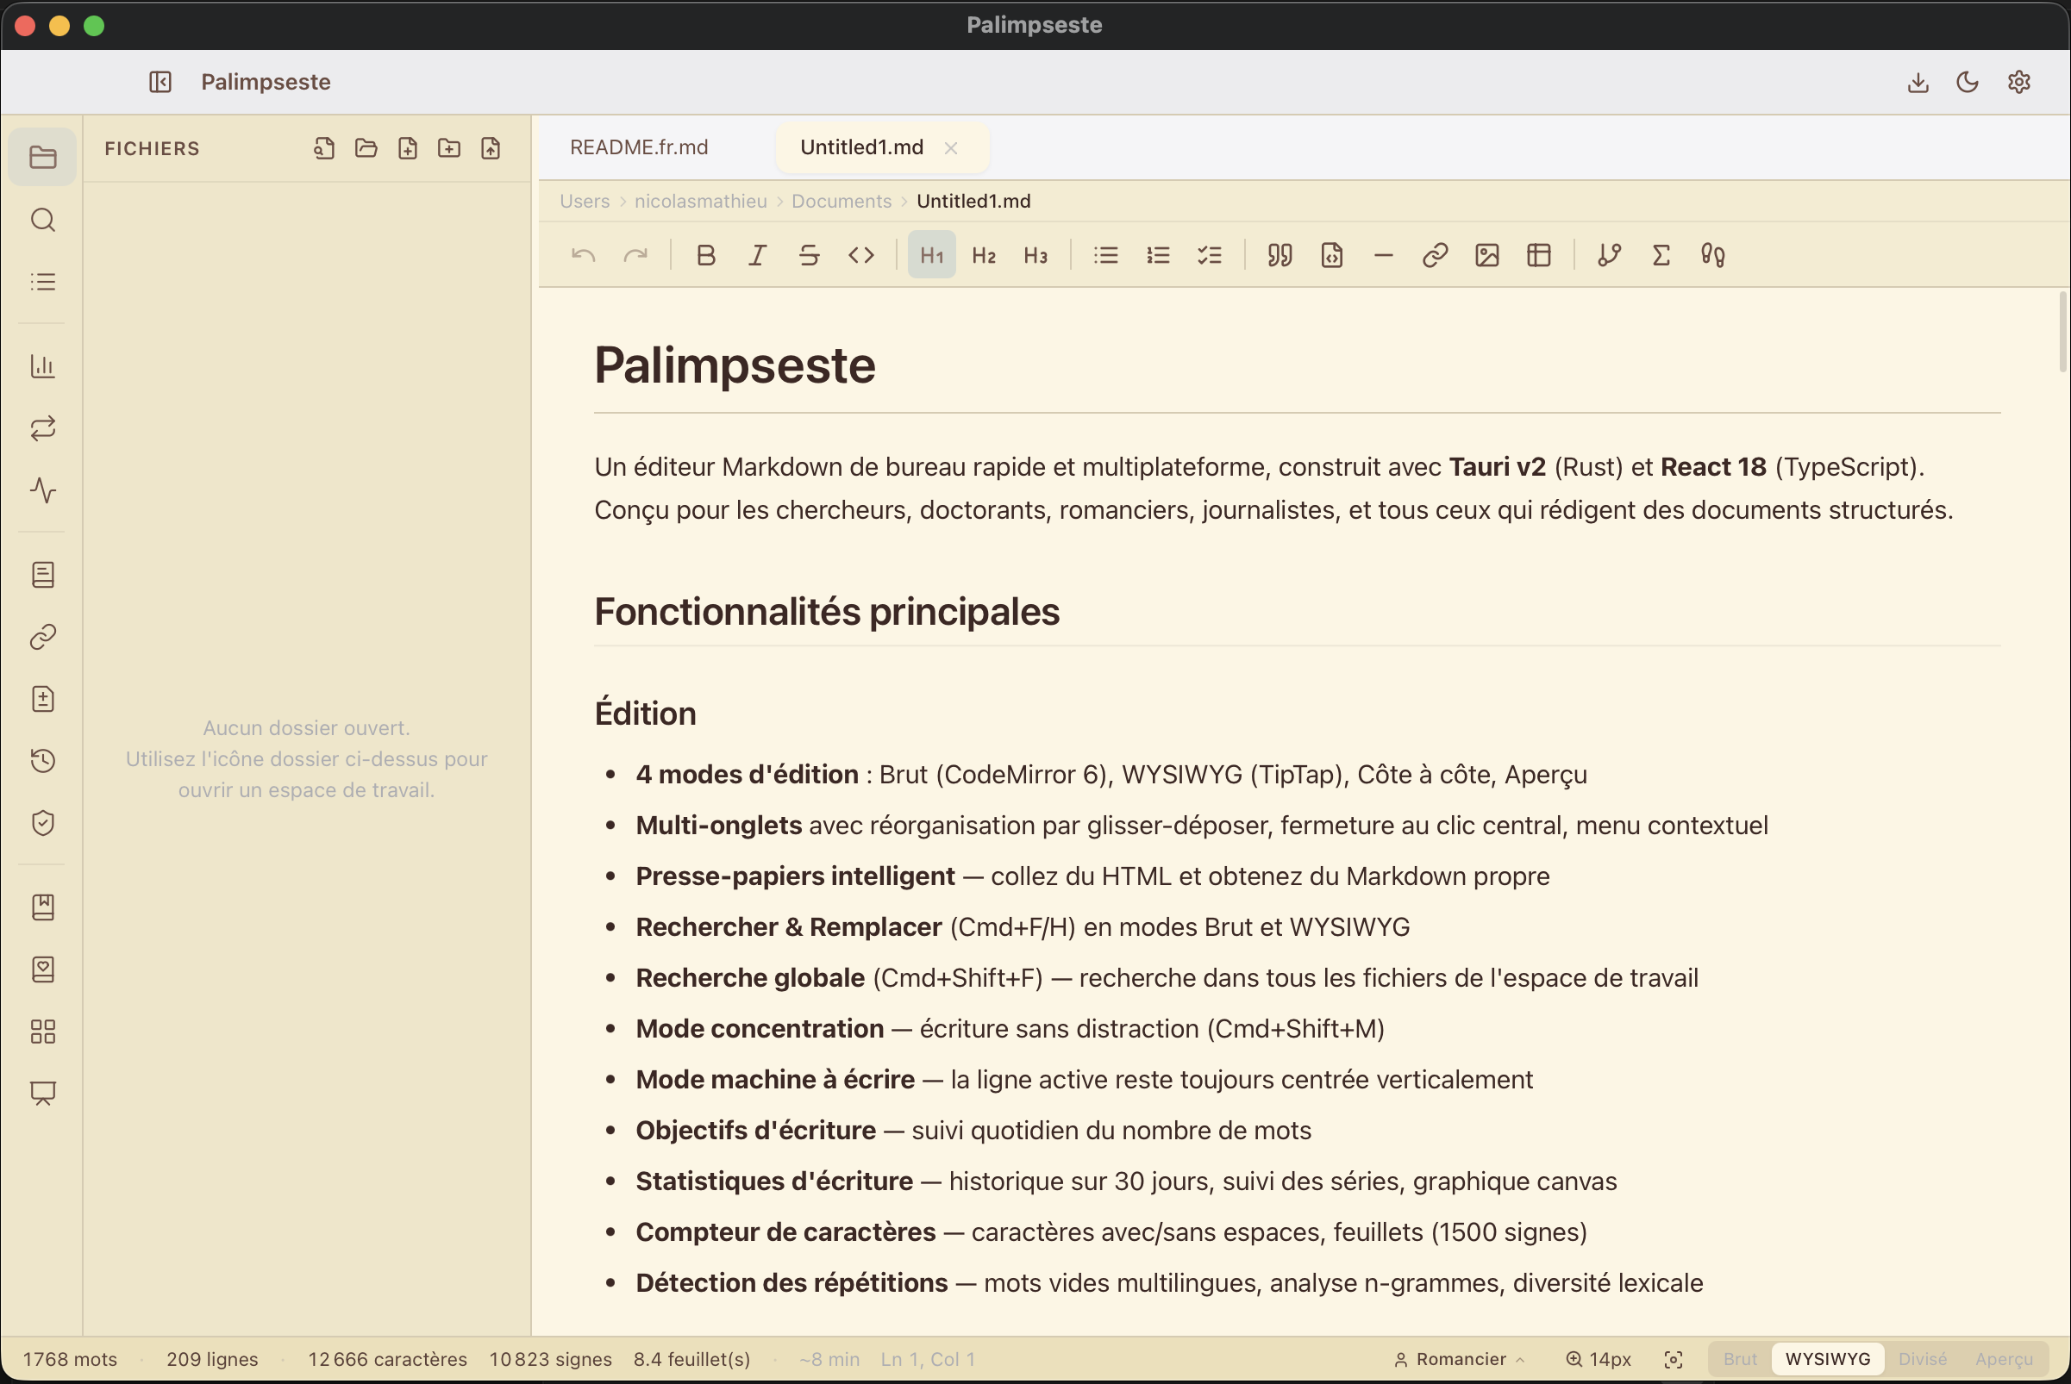The width and height of the screenshot is (2071, 1384).
Task: Insert a footnote with footprints icon
Action: click(x=1712, y=255)
